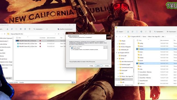Expand the soft folder tree node

pos(119,82)
